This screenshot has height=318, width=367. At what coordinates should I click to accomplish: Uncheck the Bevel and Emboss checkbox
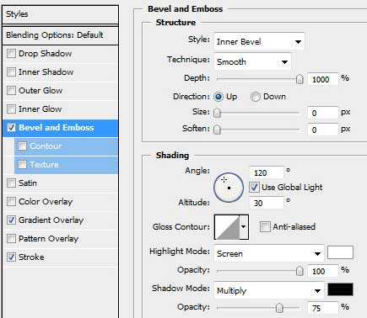[11, 128]
